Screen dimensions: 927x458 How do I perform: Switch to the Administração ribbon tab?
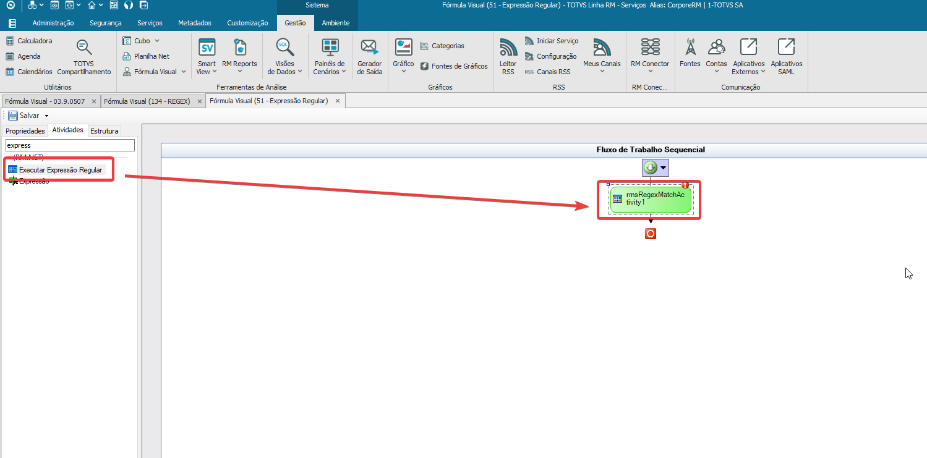pos(53,23)
